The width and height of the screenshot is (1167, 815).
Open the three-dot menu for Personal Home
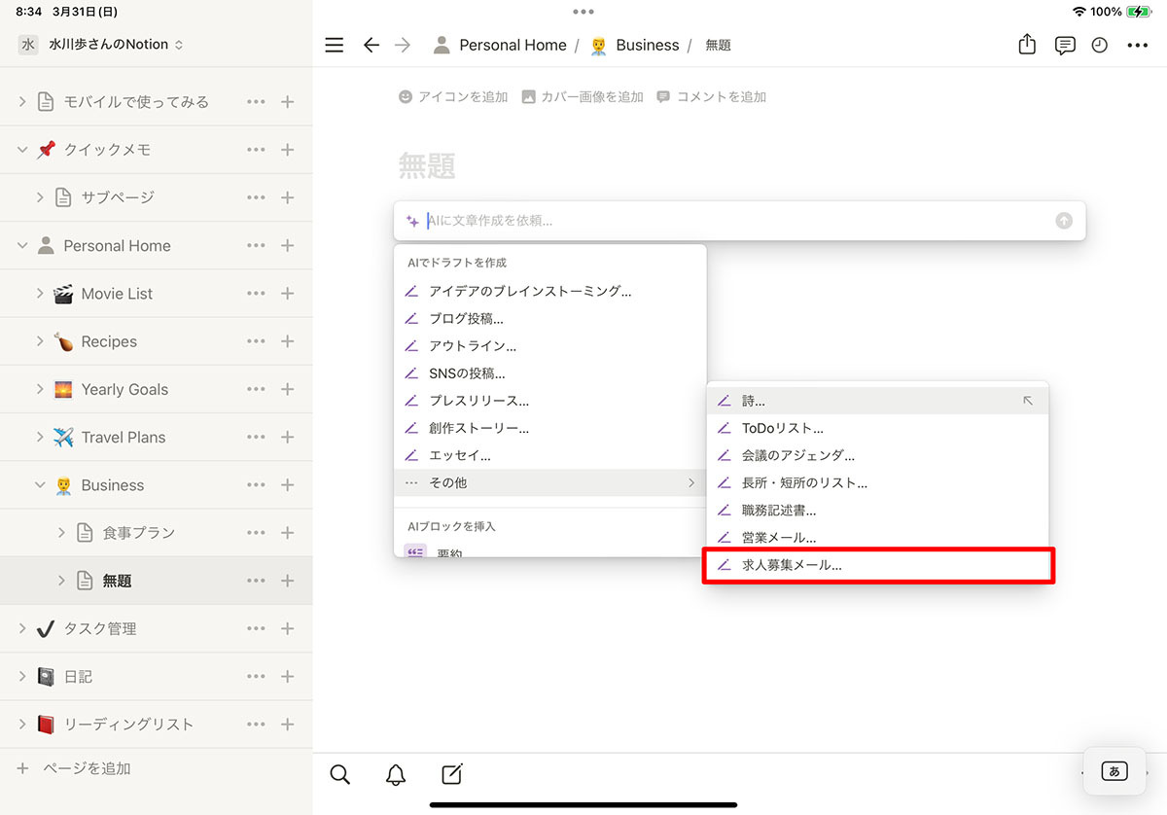[256, 246]
